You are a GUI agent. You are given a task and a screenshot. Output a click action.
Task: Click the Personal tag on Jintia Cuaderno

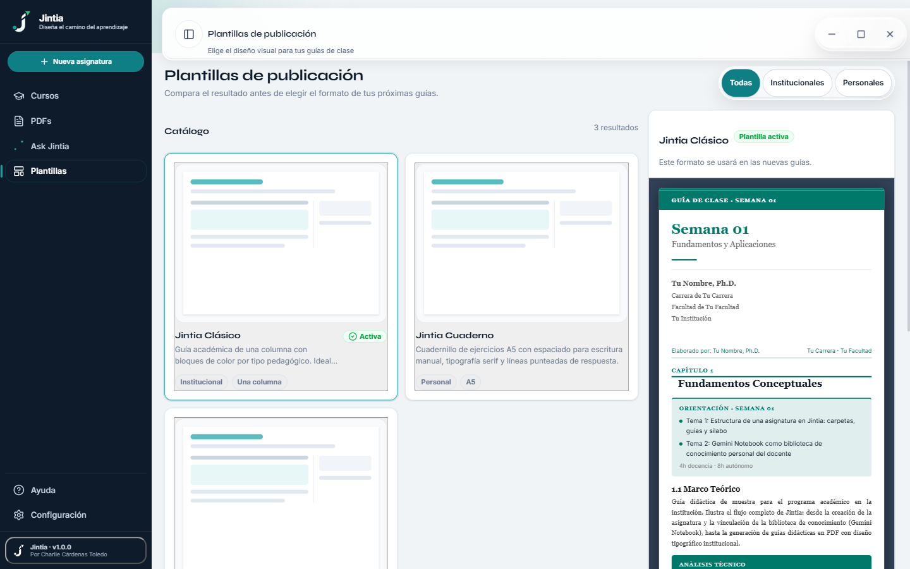436,382
